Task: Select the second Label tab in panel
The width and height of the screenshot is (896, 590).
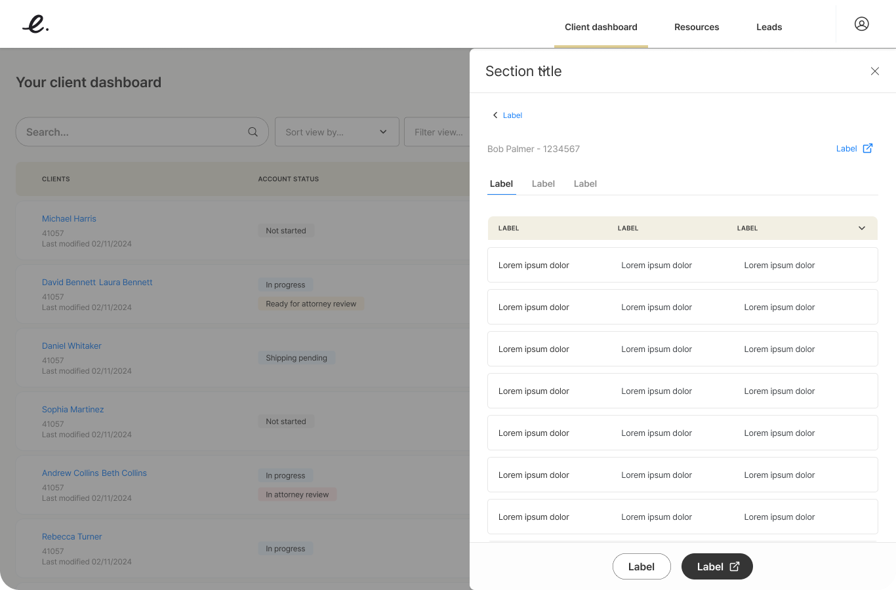Action: (x=543, y=184)
